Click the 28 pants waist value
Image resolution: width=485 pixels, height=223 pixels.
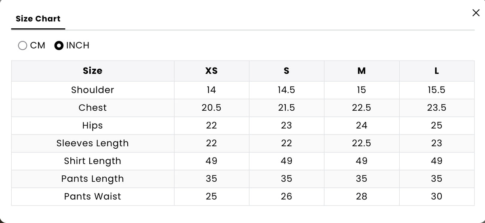tap(362, 196)
